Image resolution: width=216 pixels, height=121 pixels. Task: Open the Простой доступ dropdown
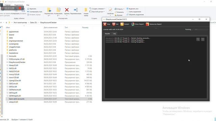(97, 12)
